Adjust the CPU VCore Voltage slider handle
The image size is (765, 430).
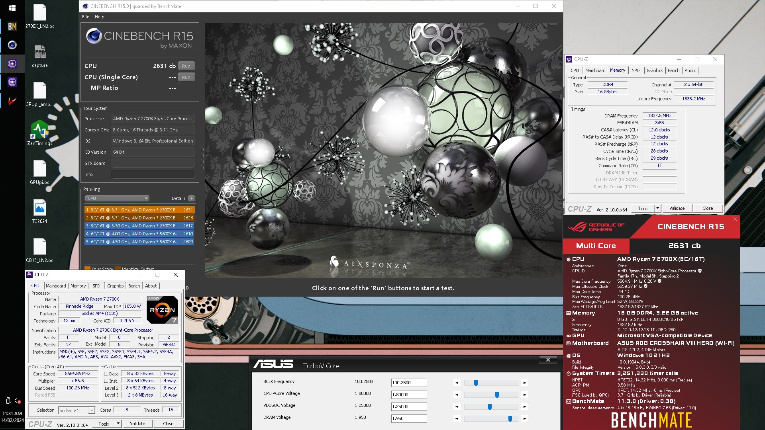tap(497, 395)
